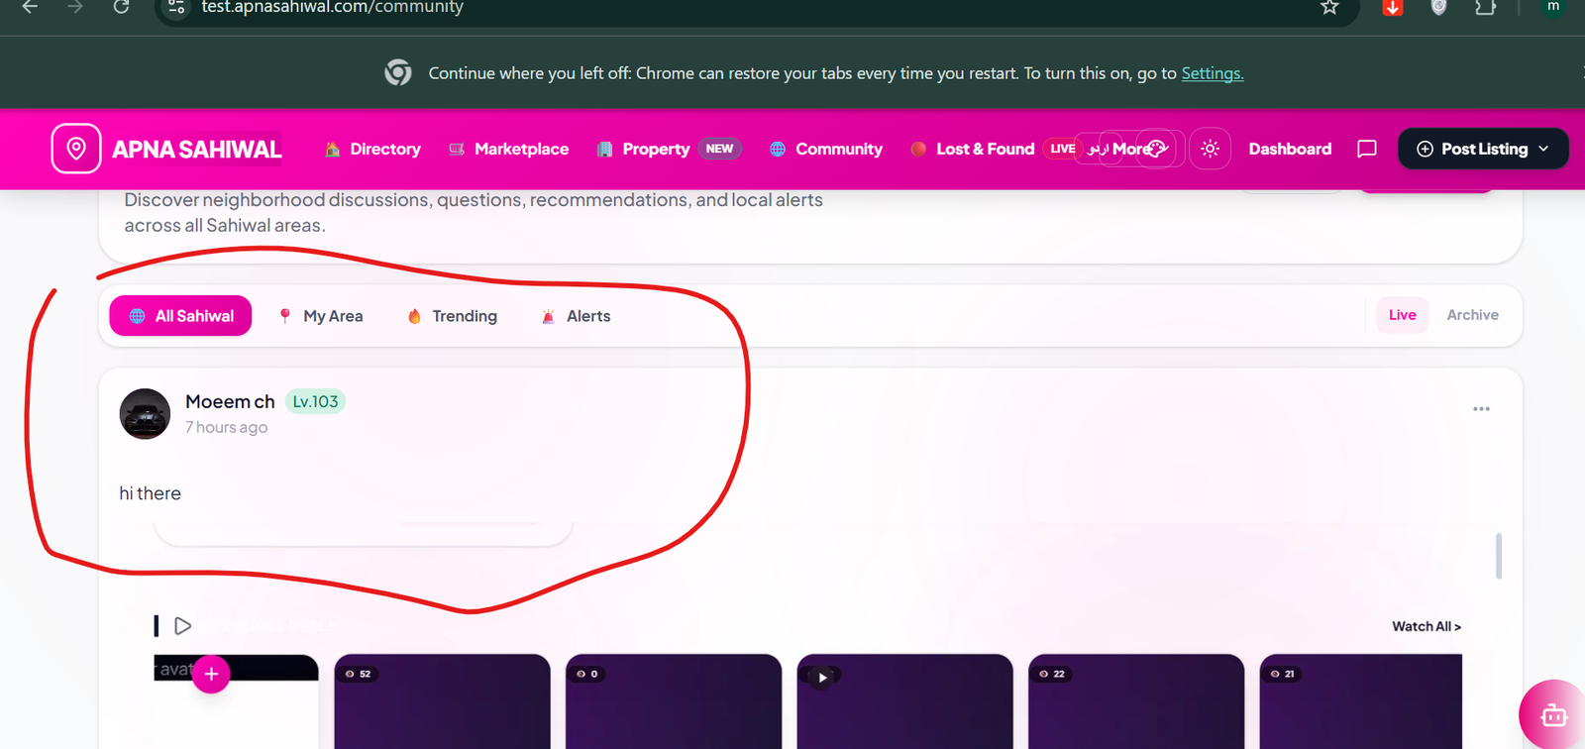This screenshot has width=1585, height=749.
Task: Open the reel thumbnail with 22 views
Action: click(1136, 701)
